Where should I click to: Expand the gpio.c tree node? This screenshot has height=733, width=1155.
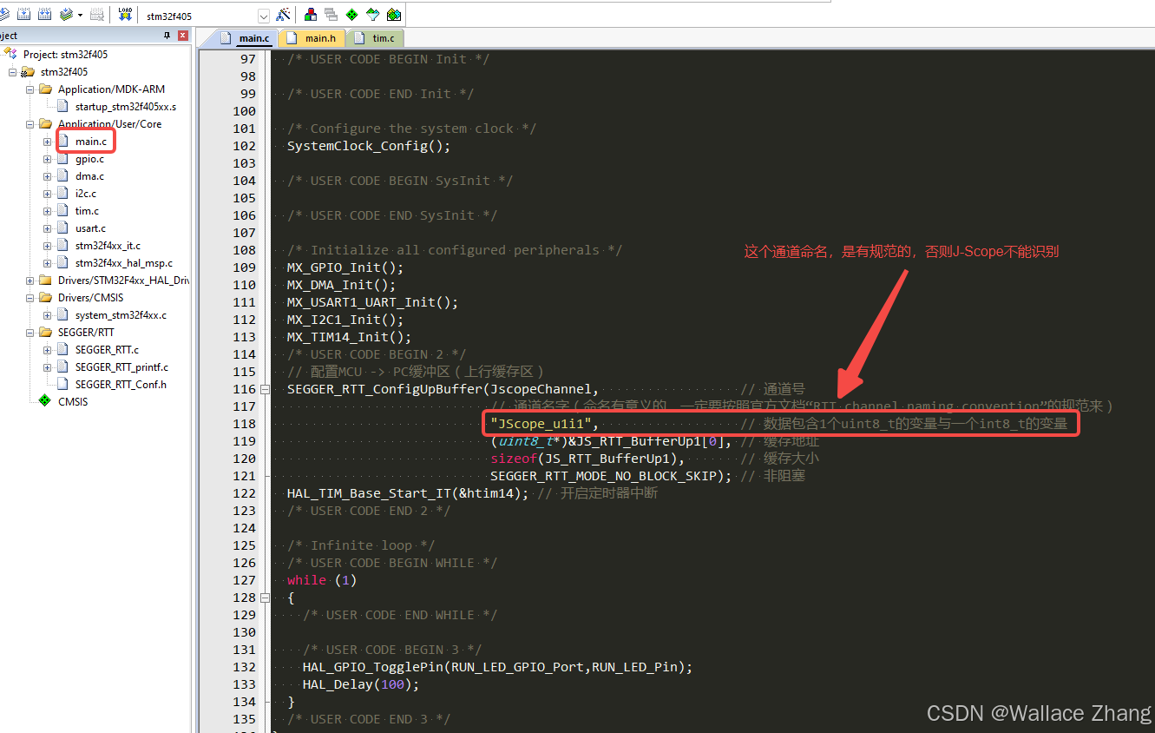48,159
